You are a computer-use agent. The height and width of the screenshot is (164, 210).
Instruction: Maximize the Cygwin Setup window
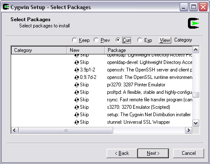click(x=193, y=7)
